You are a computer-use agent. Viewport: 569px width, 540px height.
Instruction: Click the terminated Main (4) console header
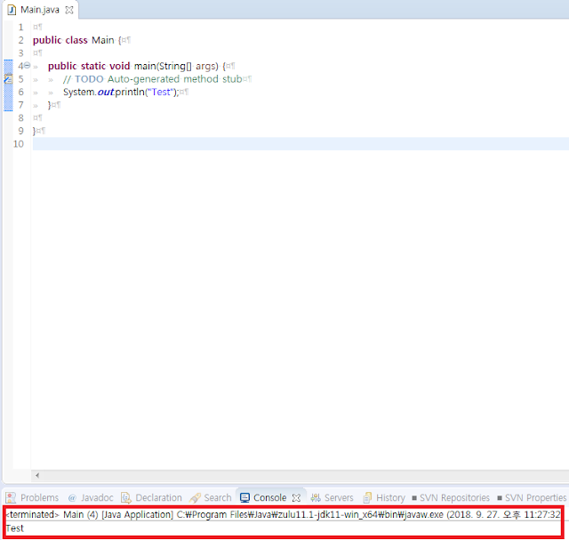283,514
